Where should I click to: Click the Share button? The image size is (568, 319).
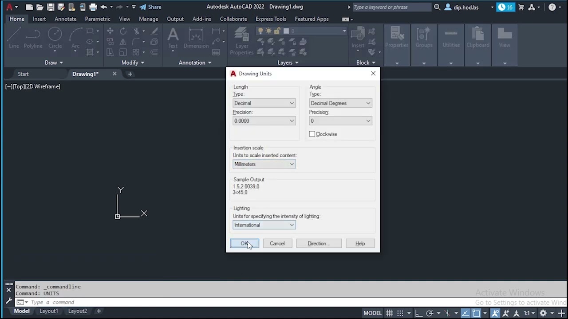pos(150,7)
